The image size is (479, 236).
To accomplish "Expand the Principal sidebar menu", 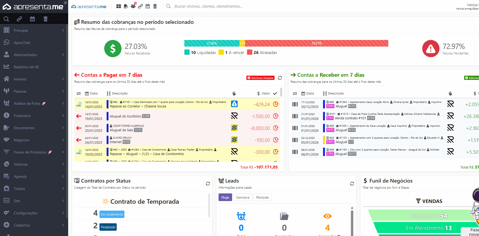I will pos(34,30).
